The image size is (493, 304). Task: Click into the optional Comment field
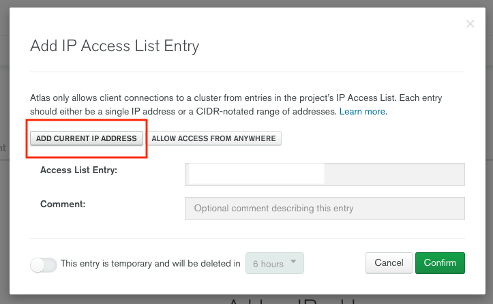tap(325, 209)
